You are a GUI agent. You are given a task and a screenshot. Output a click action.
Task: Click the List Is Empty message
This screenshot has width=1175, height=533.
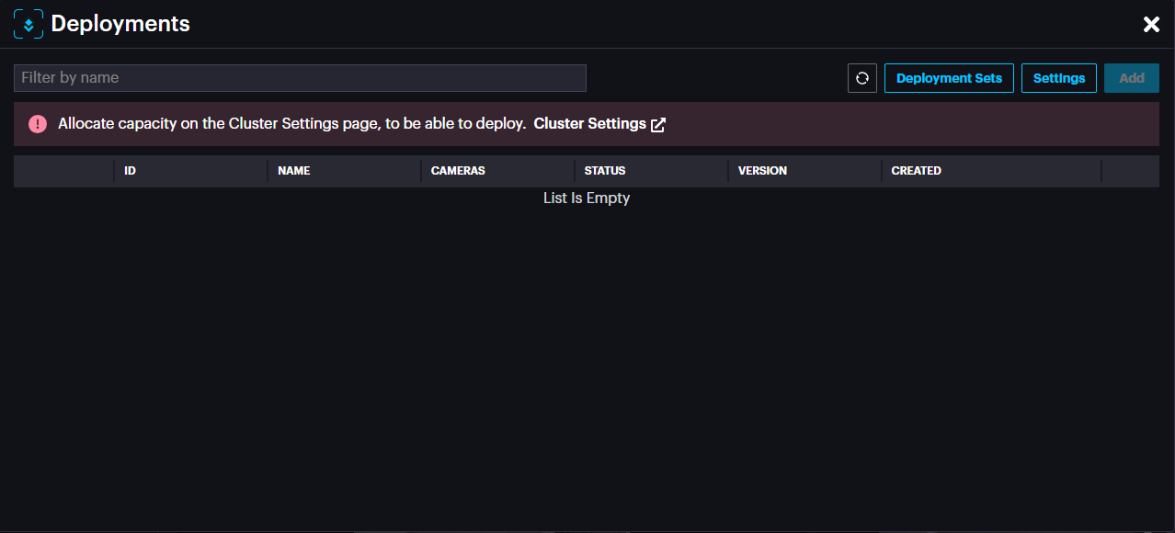pos(587,198)
